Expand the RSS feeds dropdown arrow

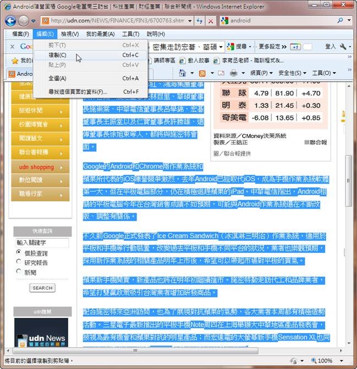212,73
